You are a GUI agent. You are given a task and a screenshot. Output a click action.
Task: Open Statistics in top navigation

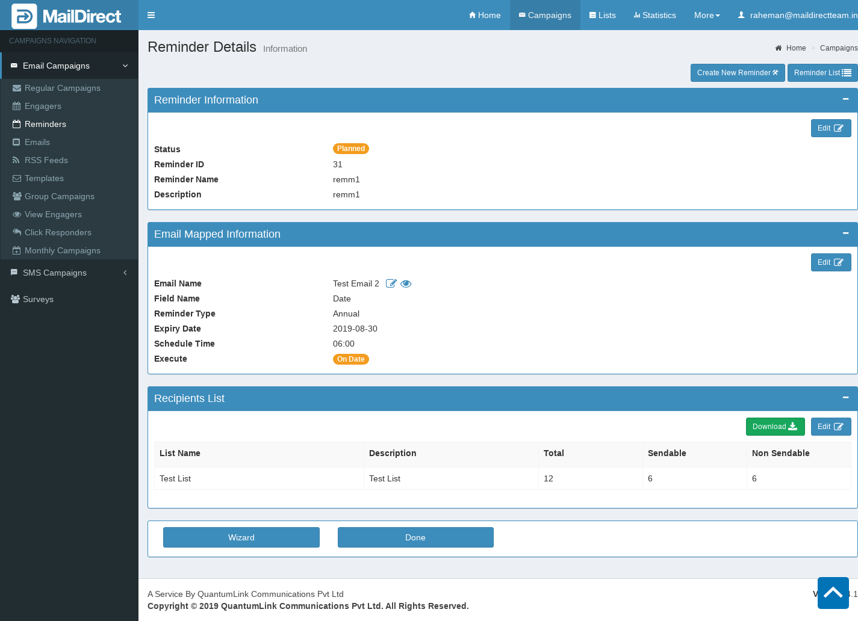pos(654,15)
